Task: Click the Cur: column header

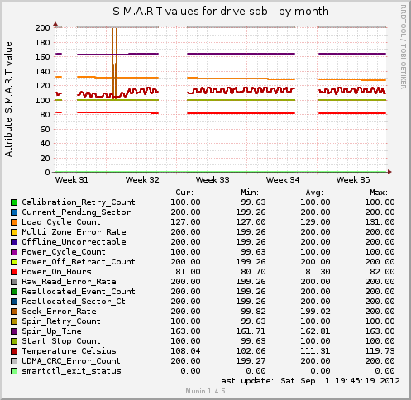Action: coord(184,193)
